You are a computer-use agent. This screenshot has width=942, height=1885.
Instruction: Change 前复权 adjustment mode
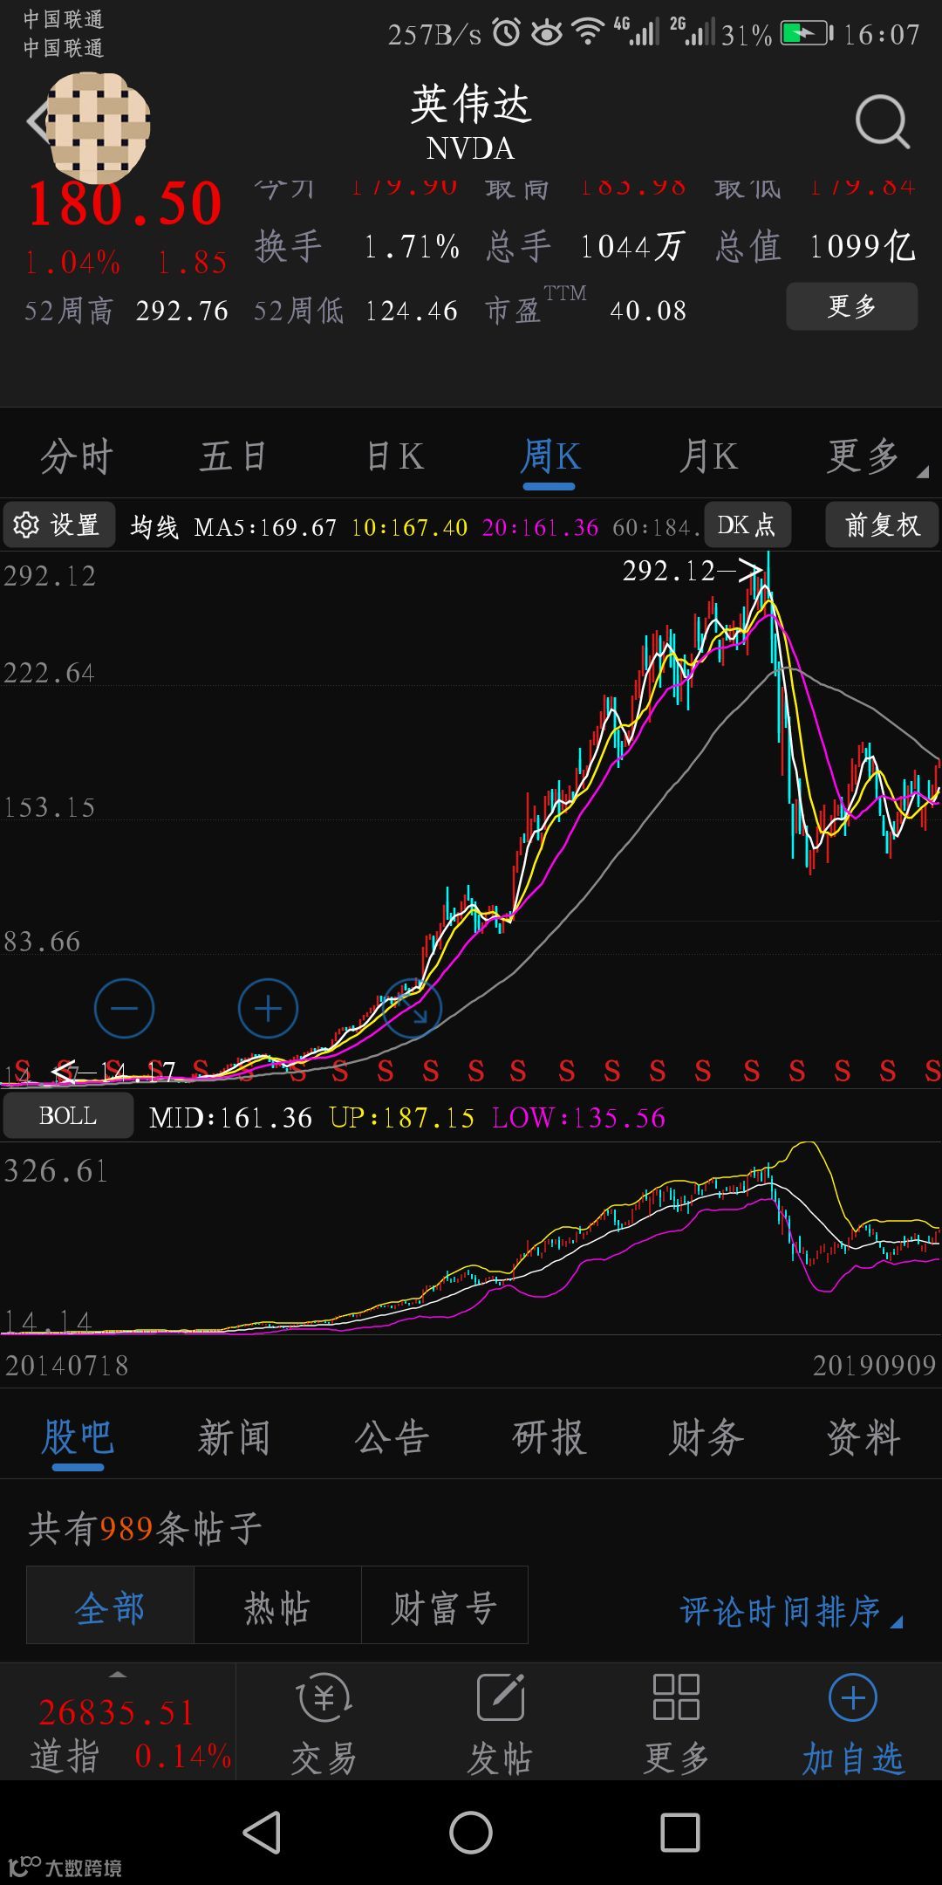[882, 524]
